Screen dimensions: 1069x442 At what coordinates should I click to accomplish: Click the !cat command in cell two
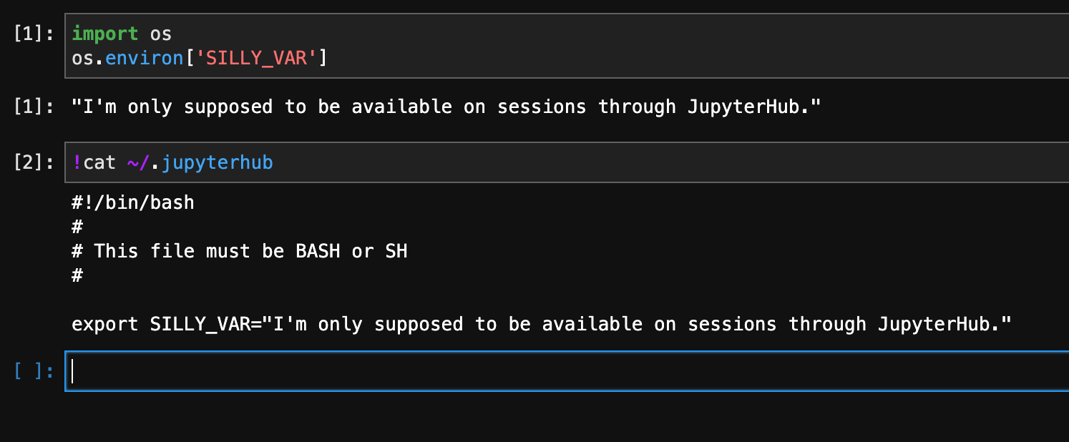94,162
